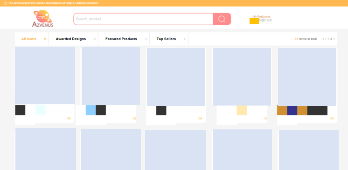Screen dimensions: 348x170
Task: Click the magnifier search button
Action: (x=222, y=19)
